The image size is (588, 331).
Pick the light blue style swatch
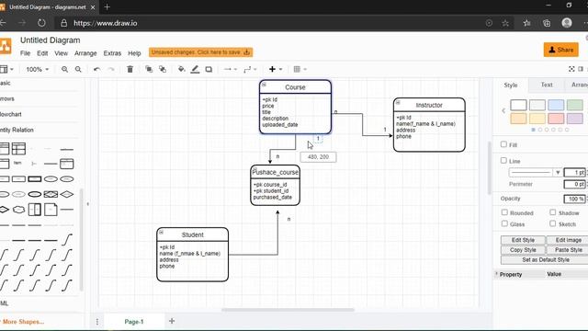pyautogui.click(x=556, y=105)
